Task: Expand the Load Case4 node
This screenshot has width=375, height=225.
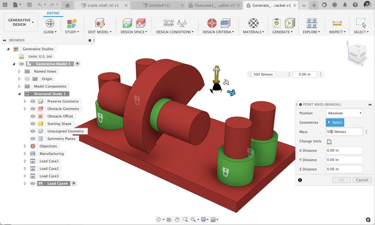Action: [x=25, y=184]
